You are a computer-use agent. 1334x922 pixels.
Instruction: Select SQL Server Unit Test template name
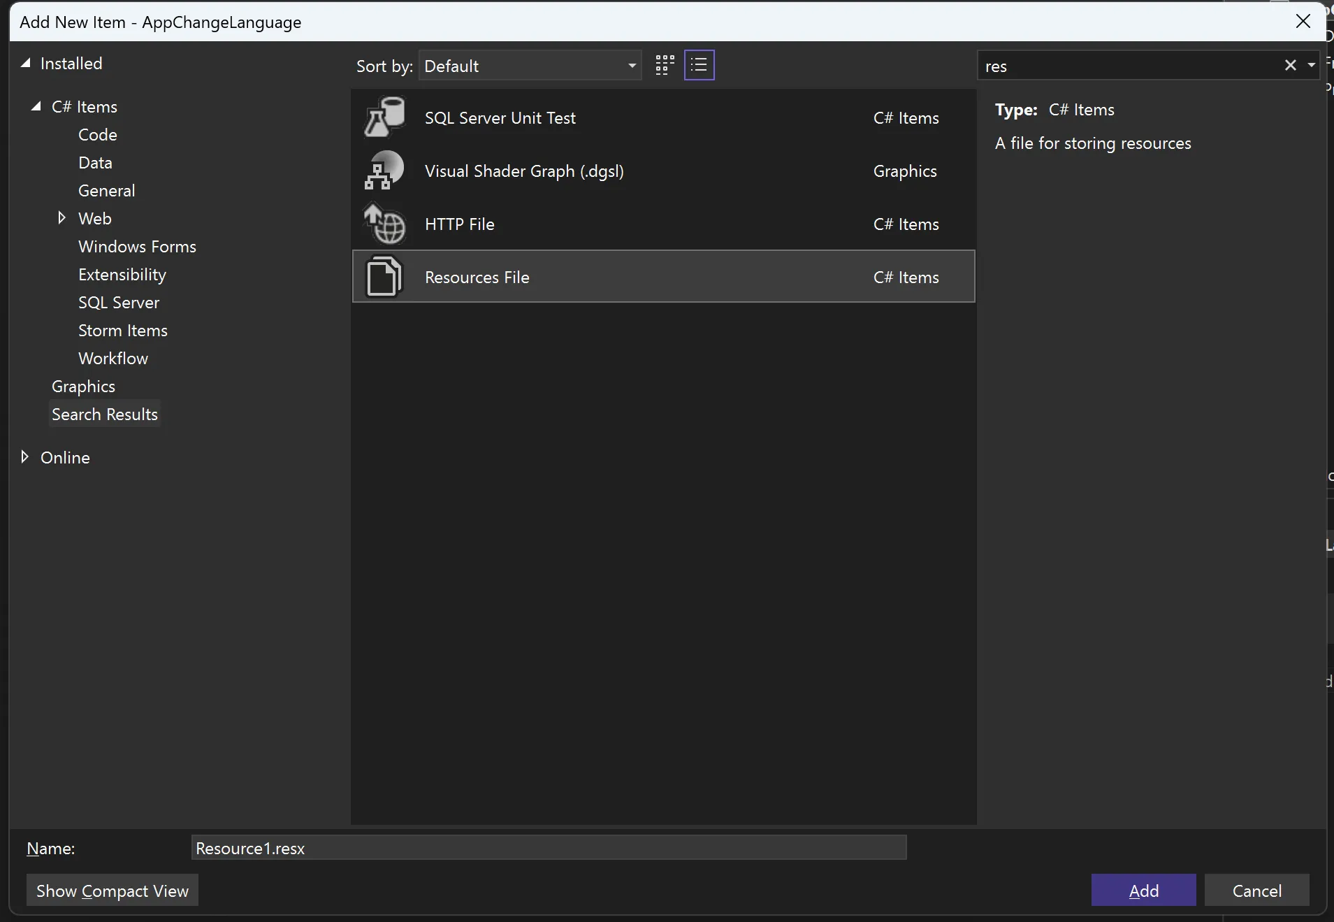500,117
